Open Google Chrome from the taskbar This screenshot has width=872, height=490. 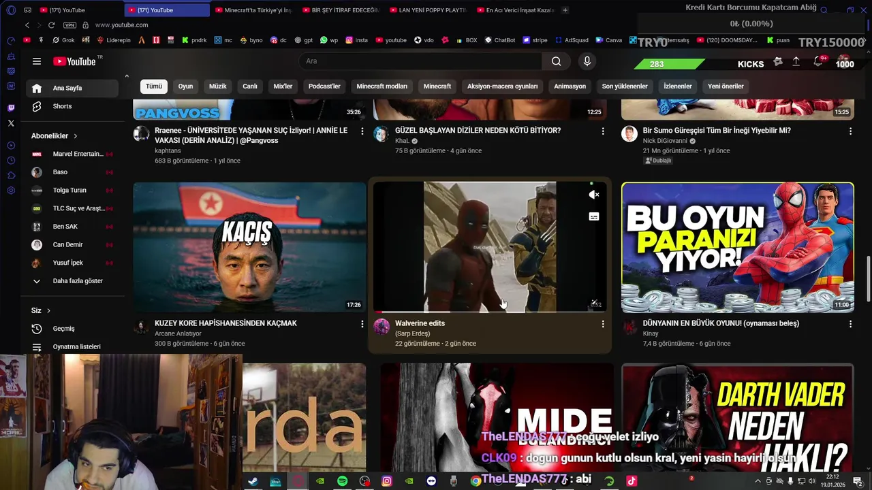(x=476, y=481)
